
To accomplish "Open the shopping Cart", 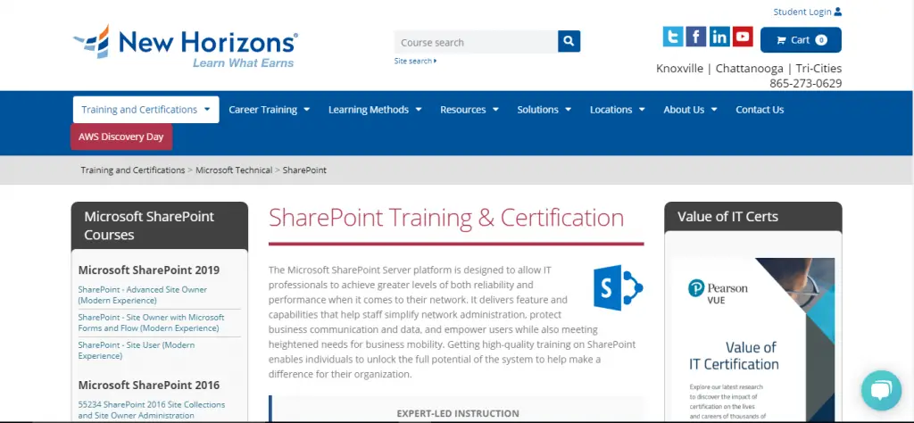I will [x=801, y=40].
